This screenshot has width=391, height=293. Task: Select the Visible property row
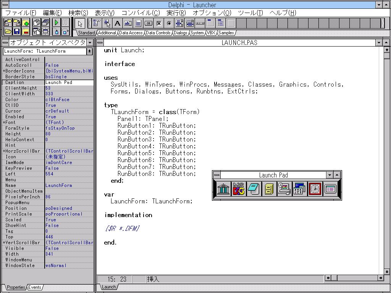pyautogui.click(x=48, y=248)
